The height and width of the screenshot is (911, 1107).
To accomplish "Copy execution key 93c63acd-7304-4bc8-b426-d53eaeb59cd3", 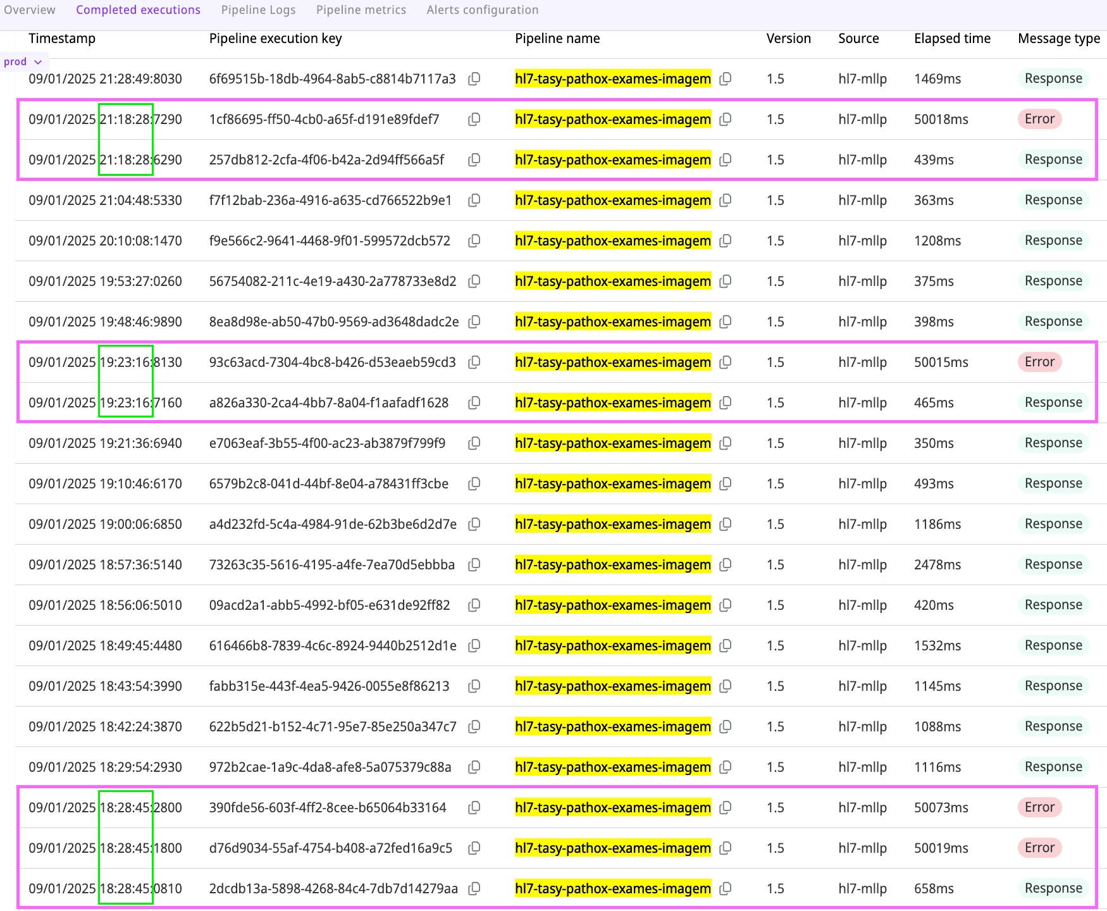I will [474, 363].
